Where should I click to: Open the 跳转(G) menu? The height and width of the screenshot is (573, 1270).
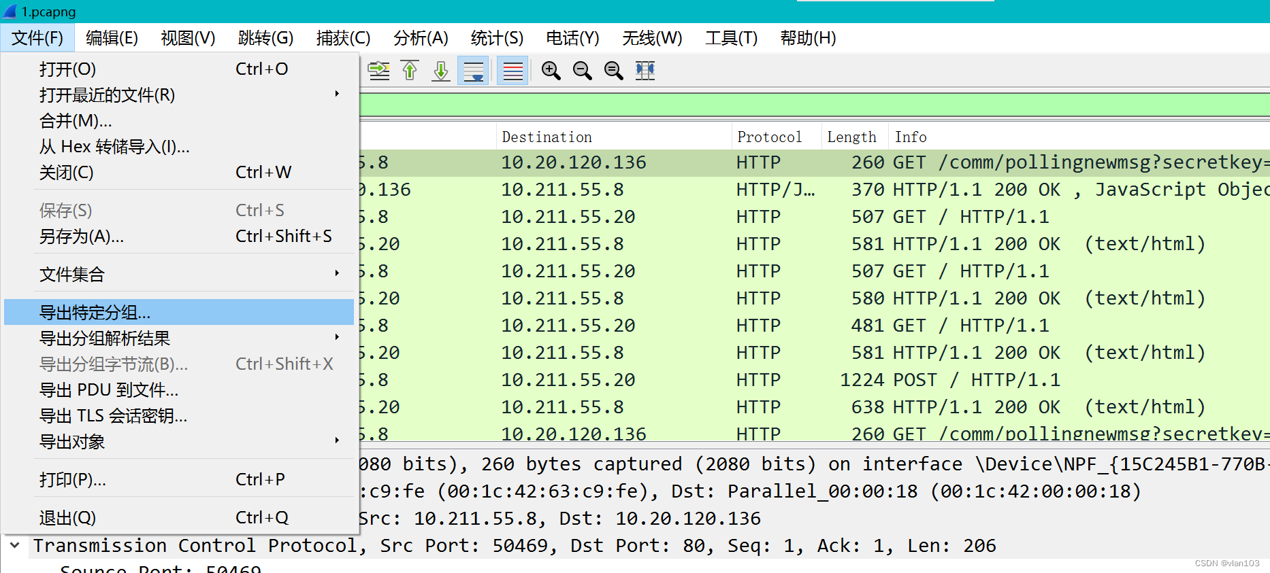pos(266,38)
